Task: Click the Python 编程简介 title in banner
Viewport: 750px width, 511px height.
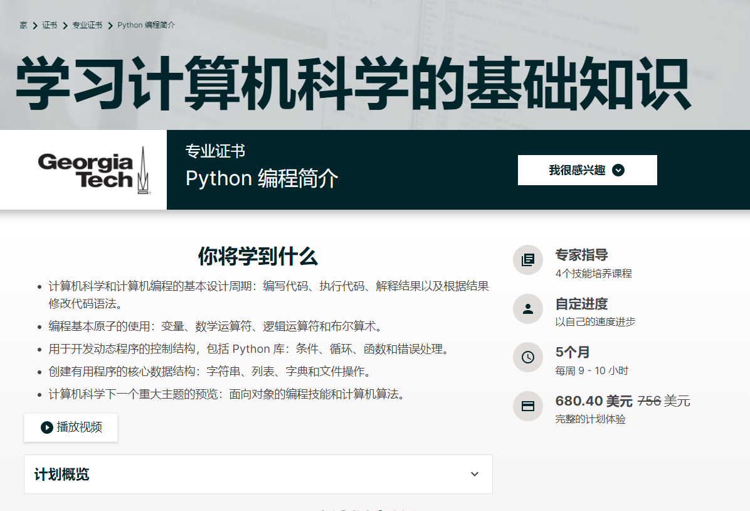Action: [x=261, y=178]
